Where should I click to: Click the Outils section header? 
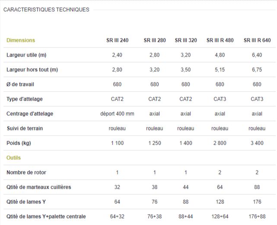(x=13, y=158)
